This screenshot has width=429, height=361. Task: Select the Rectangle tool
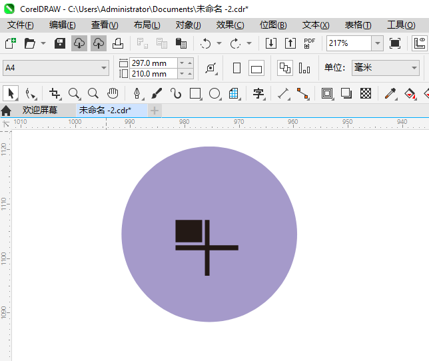click(195, 93)
